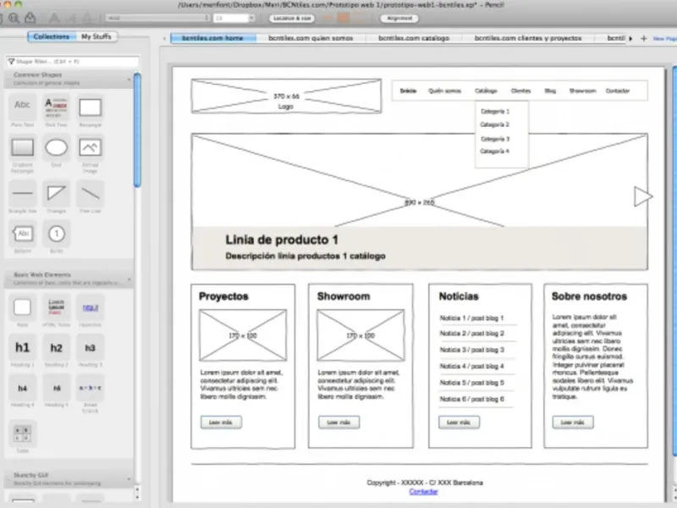Click the Location & size button
Screen dimensions: 677x508
[292, 18]
